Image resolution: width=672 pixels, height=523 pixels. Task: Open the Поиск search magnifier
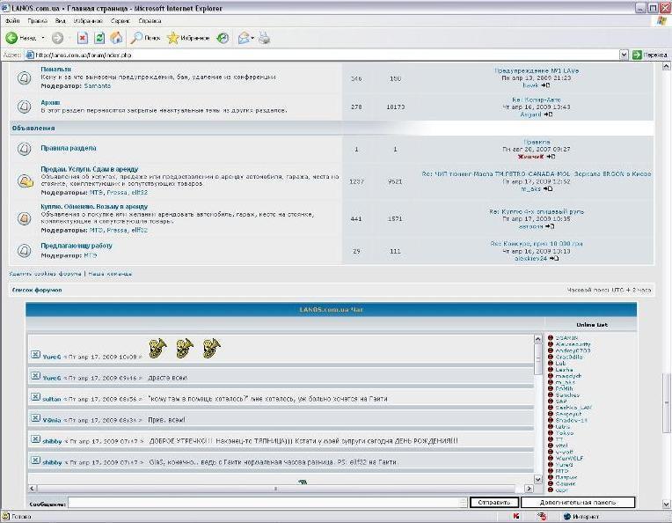[x=146, y=38]
